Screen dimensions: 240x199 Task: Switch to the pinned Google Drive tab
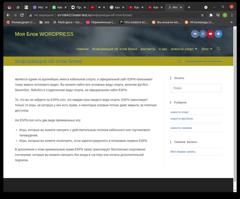pyautogui.click(x=18, y=7)
